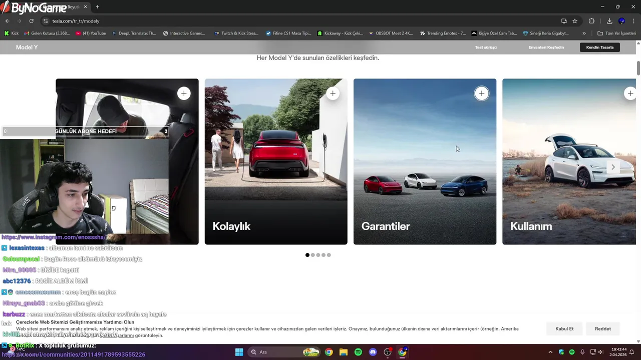Click the site information icon in address bar
Screen dimensions: 641x360
point(46,21)
